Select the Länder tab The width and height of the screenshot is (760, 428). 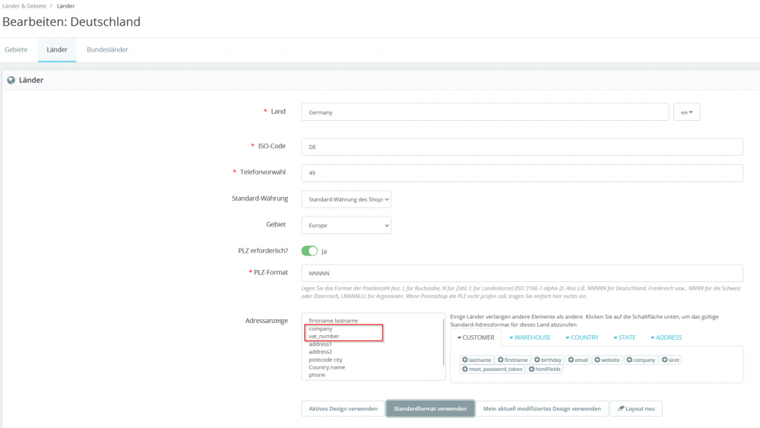(57, 49)
